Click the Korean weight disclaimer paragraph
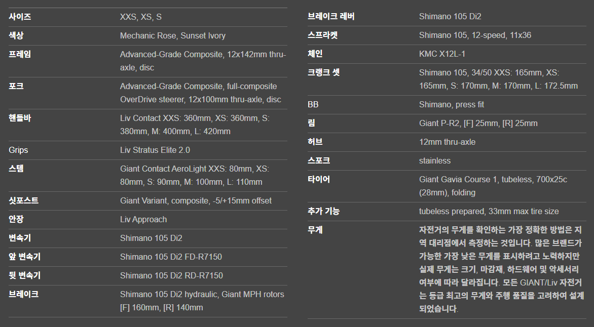 click(501, 269)
